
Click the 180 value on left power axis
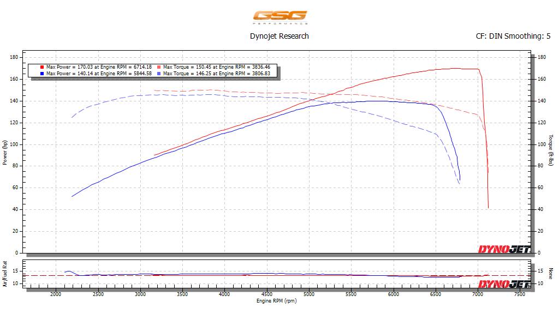(x=14, y=57)
